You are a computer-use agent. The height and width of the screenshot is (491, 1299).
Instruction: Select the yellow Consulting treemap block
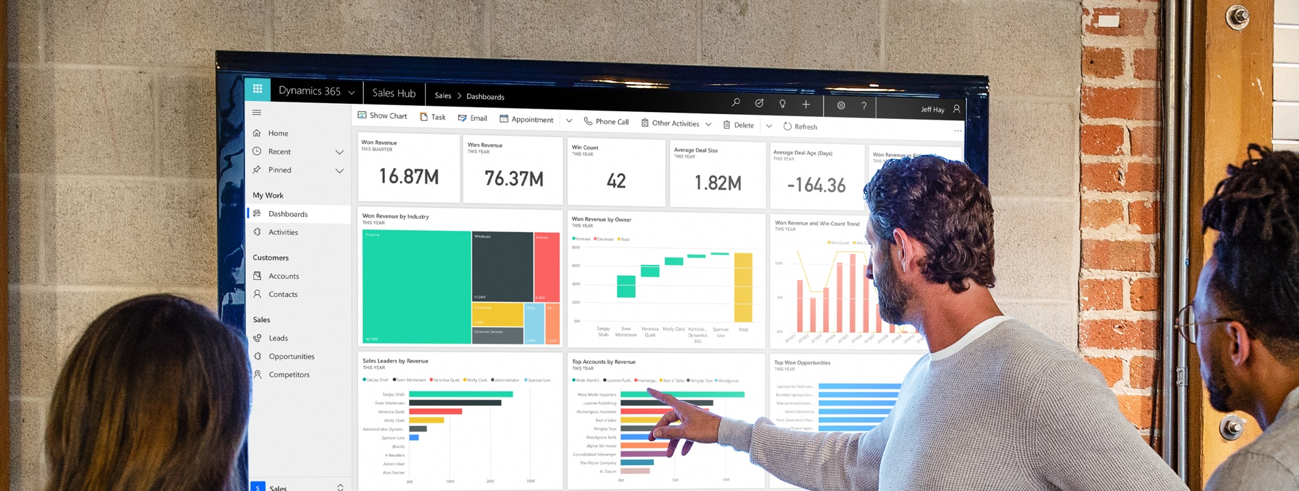[x=498, y=315]
